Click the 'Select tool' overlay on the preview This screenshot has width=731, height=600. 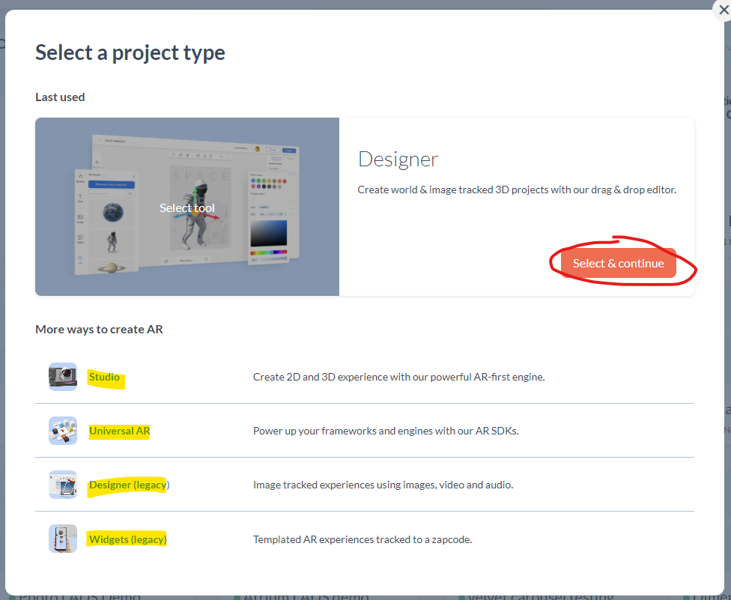tap(187, 207)
